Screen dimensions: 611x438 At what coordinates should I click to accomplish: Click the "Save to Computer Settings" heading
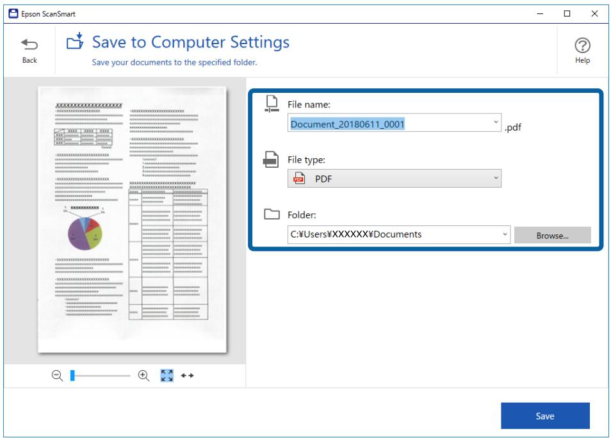coord(191,42)
